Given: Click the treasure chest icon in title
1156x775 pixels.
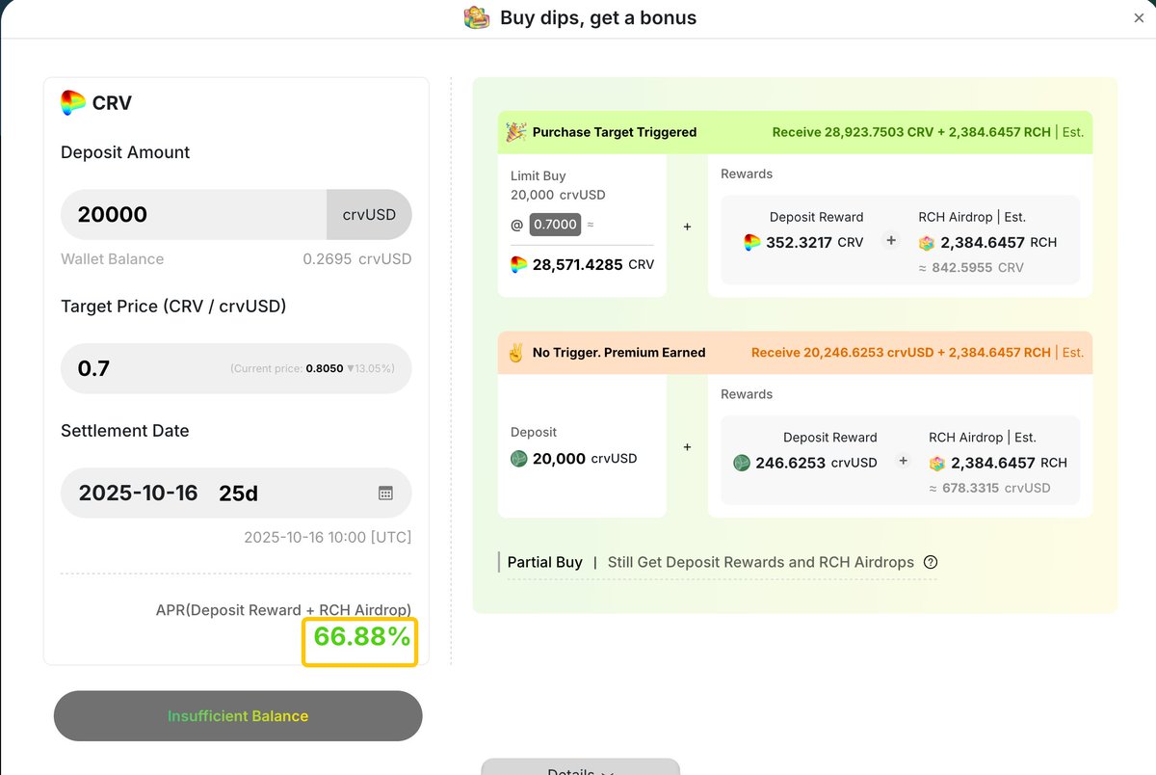Looking at the screenshot, I should pos(477,17).
